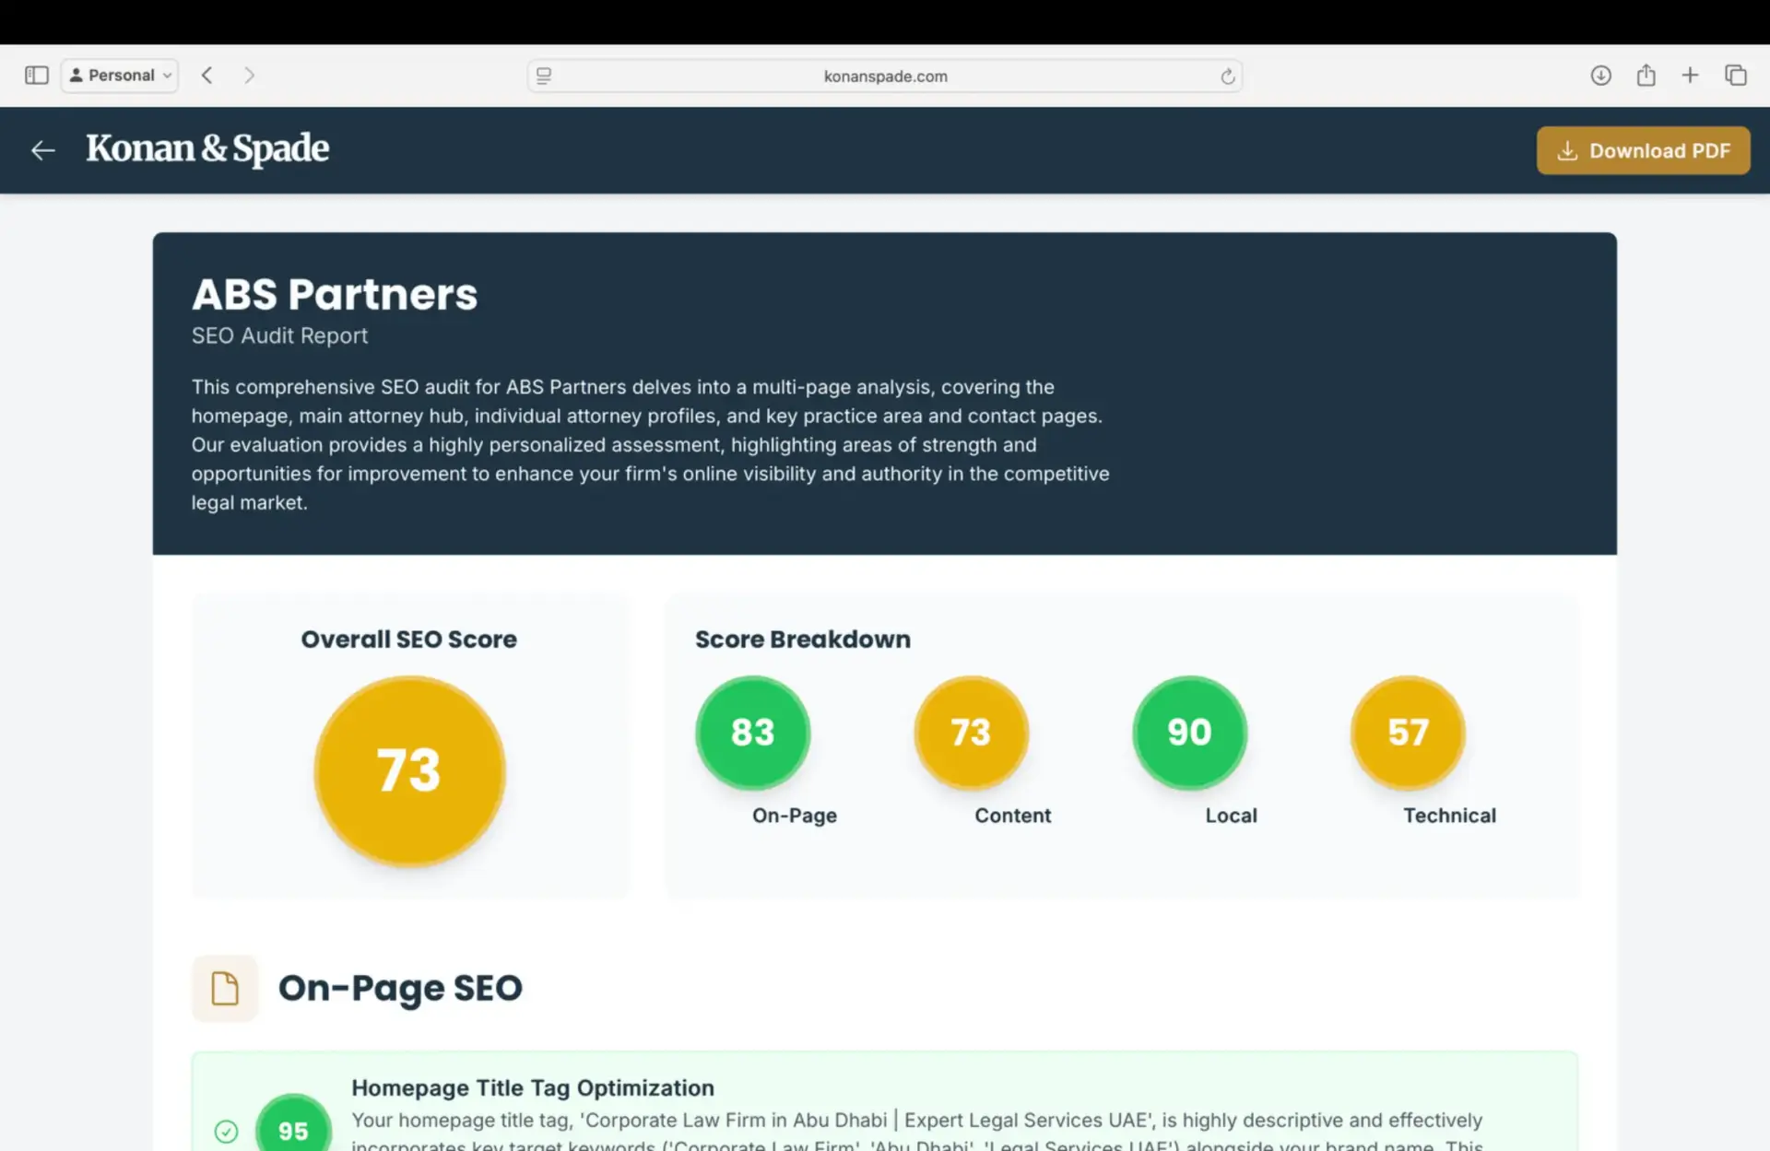This screenshot has height=1151, width=1770.
Task: Reload the page with the refresh icon
Action: [1227, 76]
